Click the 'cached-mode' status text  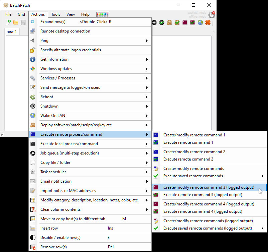(197, 13)
